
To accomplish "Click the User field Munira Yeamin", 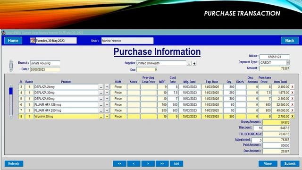I will [x=127, y=41].
